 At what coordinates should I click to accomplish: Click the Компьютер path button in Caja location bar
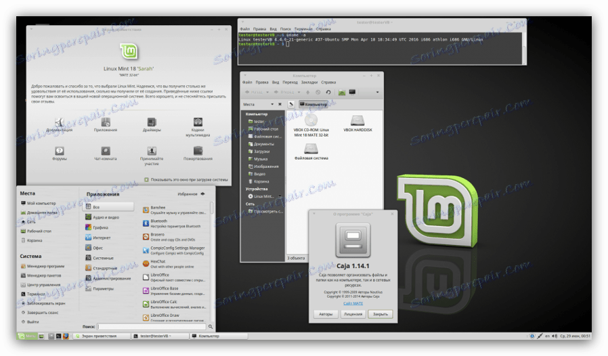[x=313, y=104]
